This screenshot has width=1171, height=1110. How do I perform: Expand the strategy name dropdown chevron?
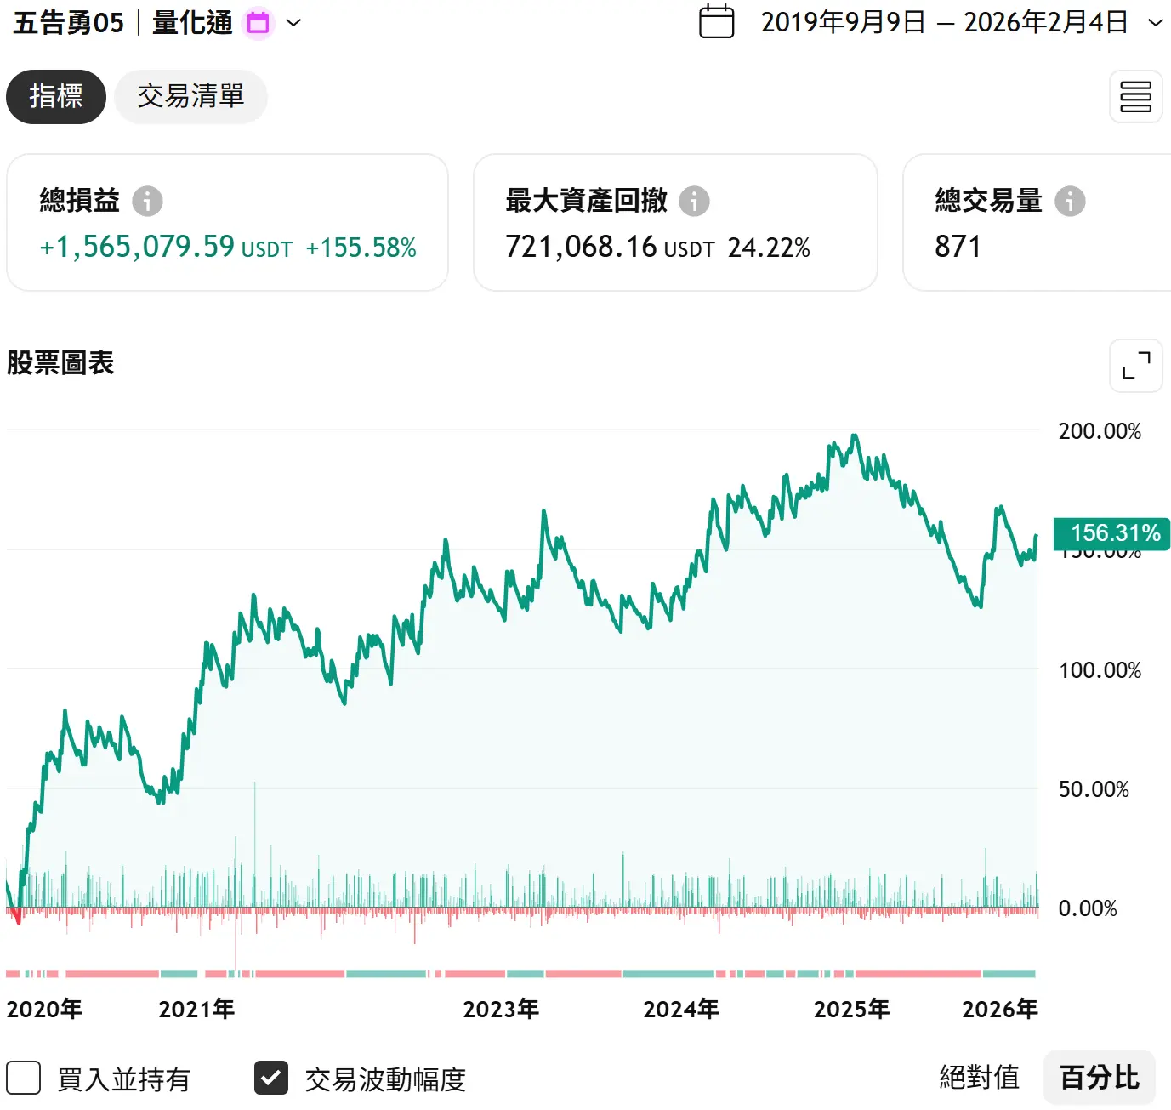pyautogui.click(x=293, y=23)
